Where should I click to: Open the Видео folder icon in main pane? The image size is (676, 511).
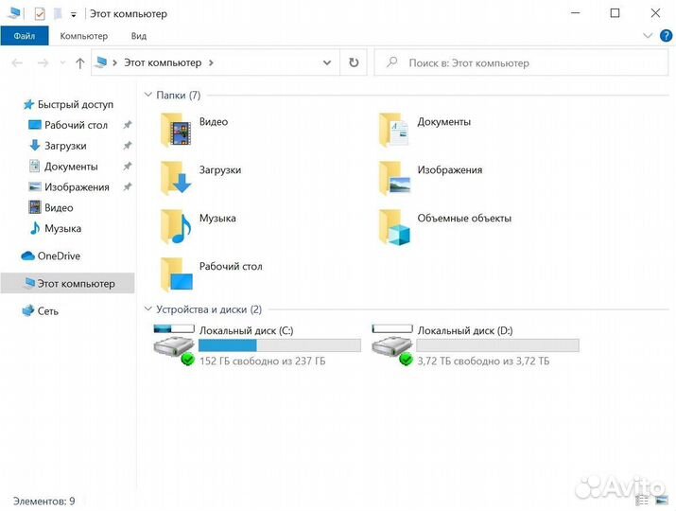pos(176,130)
